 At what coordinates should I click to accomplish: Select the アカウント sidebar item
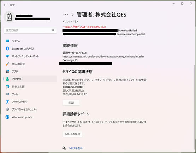click(30, 79)
